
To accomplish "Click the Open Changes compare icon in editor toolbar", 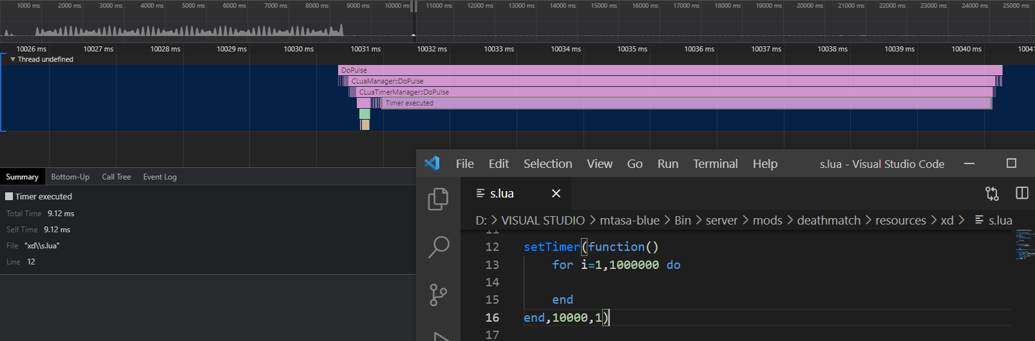I will coord(992,193).
